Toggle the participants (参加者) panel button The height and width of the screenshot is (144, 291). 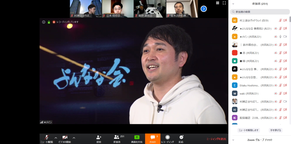pyautogui.click(x=117, y=139)
